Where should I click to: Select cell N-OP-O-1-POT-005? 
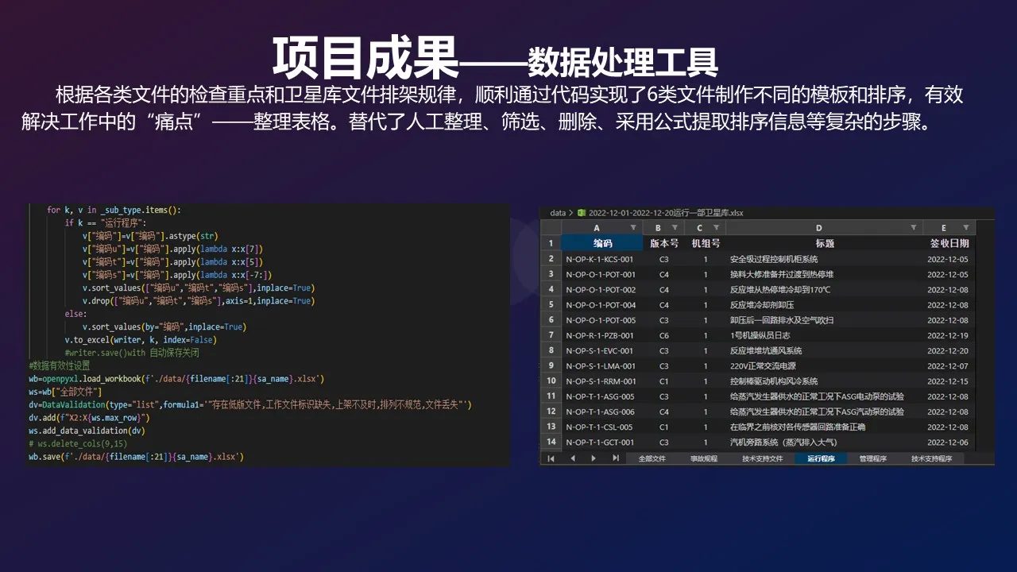point(602,320)
